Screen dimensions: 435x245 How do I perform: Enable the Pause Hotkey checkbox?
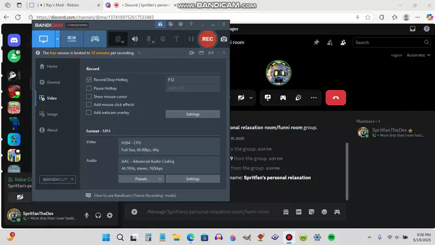coord(89,88)
